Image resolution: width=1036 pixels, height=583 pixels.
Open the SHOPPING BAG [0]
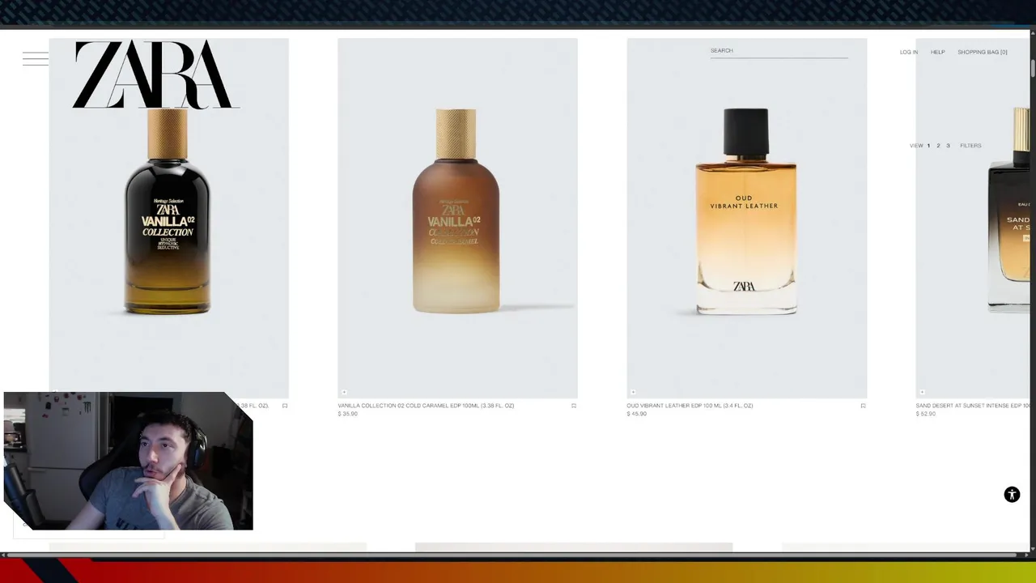coord(983,52)
